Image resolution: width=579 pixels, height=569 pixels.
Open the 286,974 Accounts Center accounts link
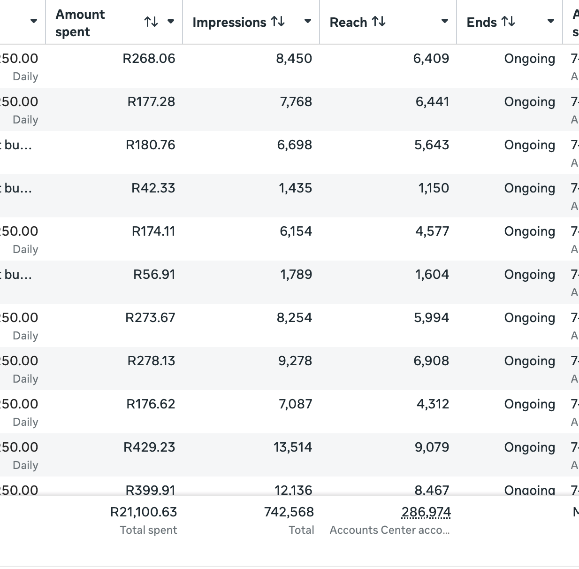(425, 512)
